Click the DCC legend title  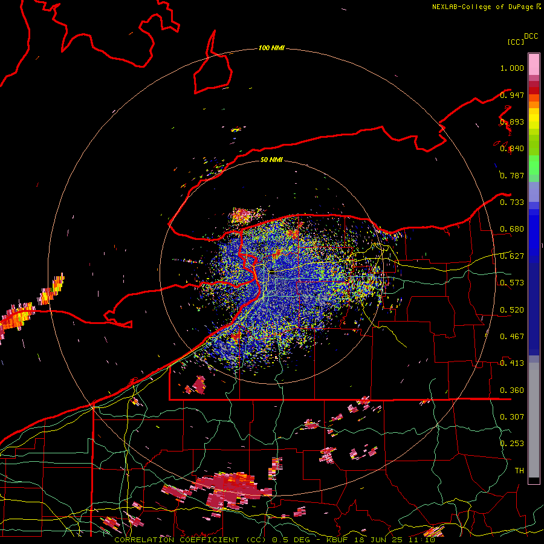click(531, 36)
